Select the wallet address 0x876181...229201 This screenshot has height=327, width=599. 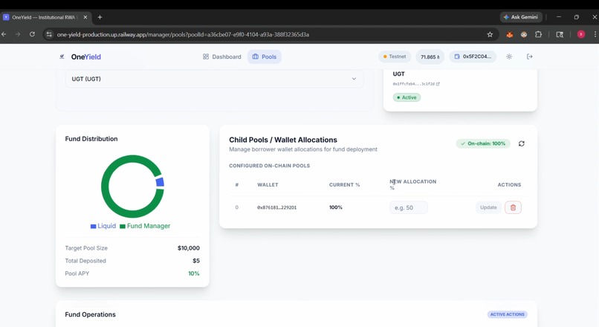click(x=276, y=207)
